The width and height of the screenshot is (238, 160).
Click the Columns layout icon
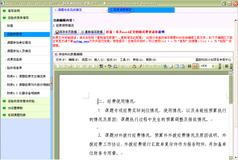(x=189, y=66)
